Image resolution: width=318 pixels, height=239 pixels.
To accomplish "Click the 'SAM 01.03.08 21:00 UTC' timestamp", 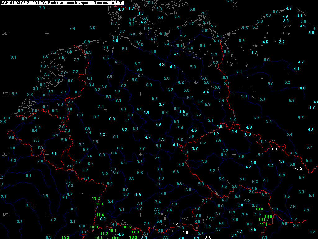I will 24,2.
